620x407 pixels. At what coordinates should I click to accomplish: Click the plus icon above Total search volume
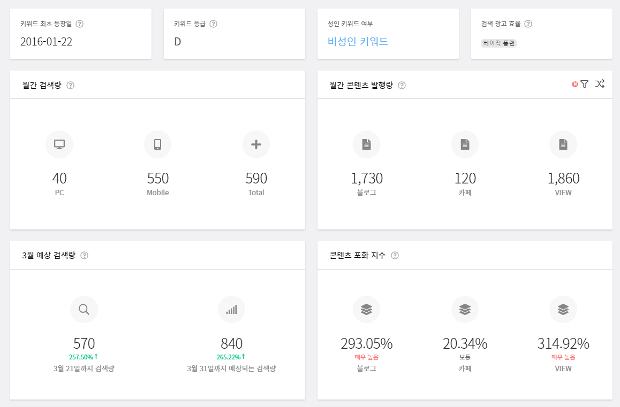click(x=256, y=144)
